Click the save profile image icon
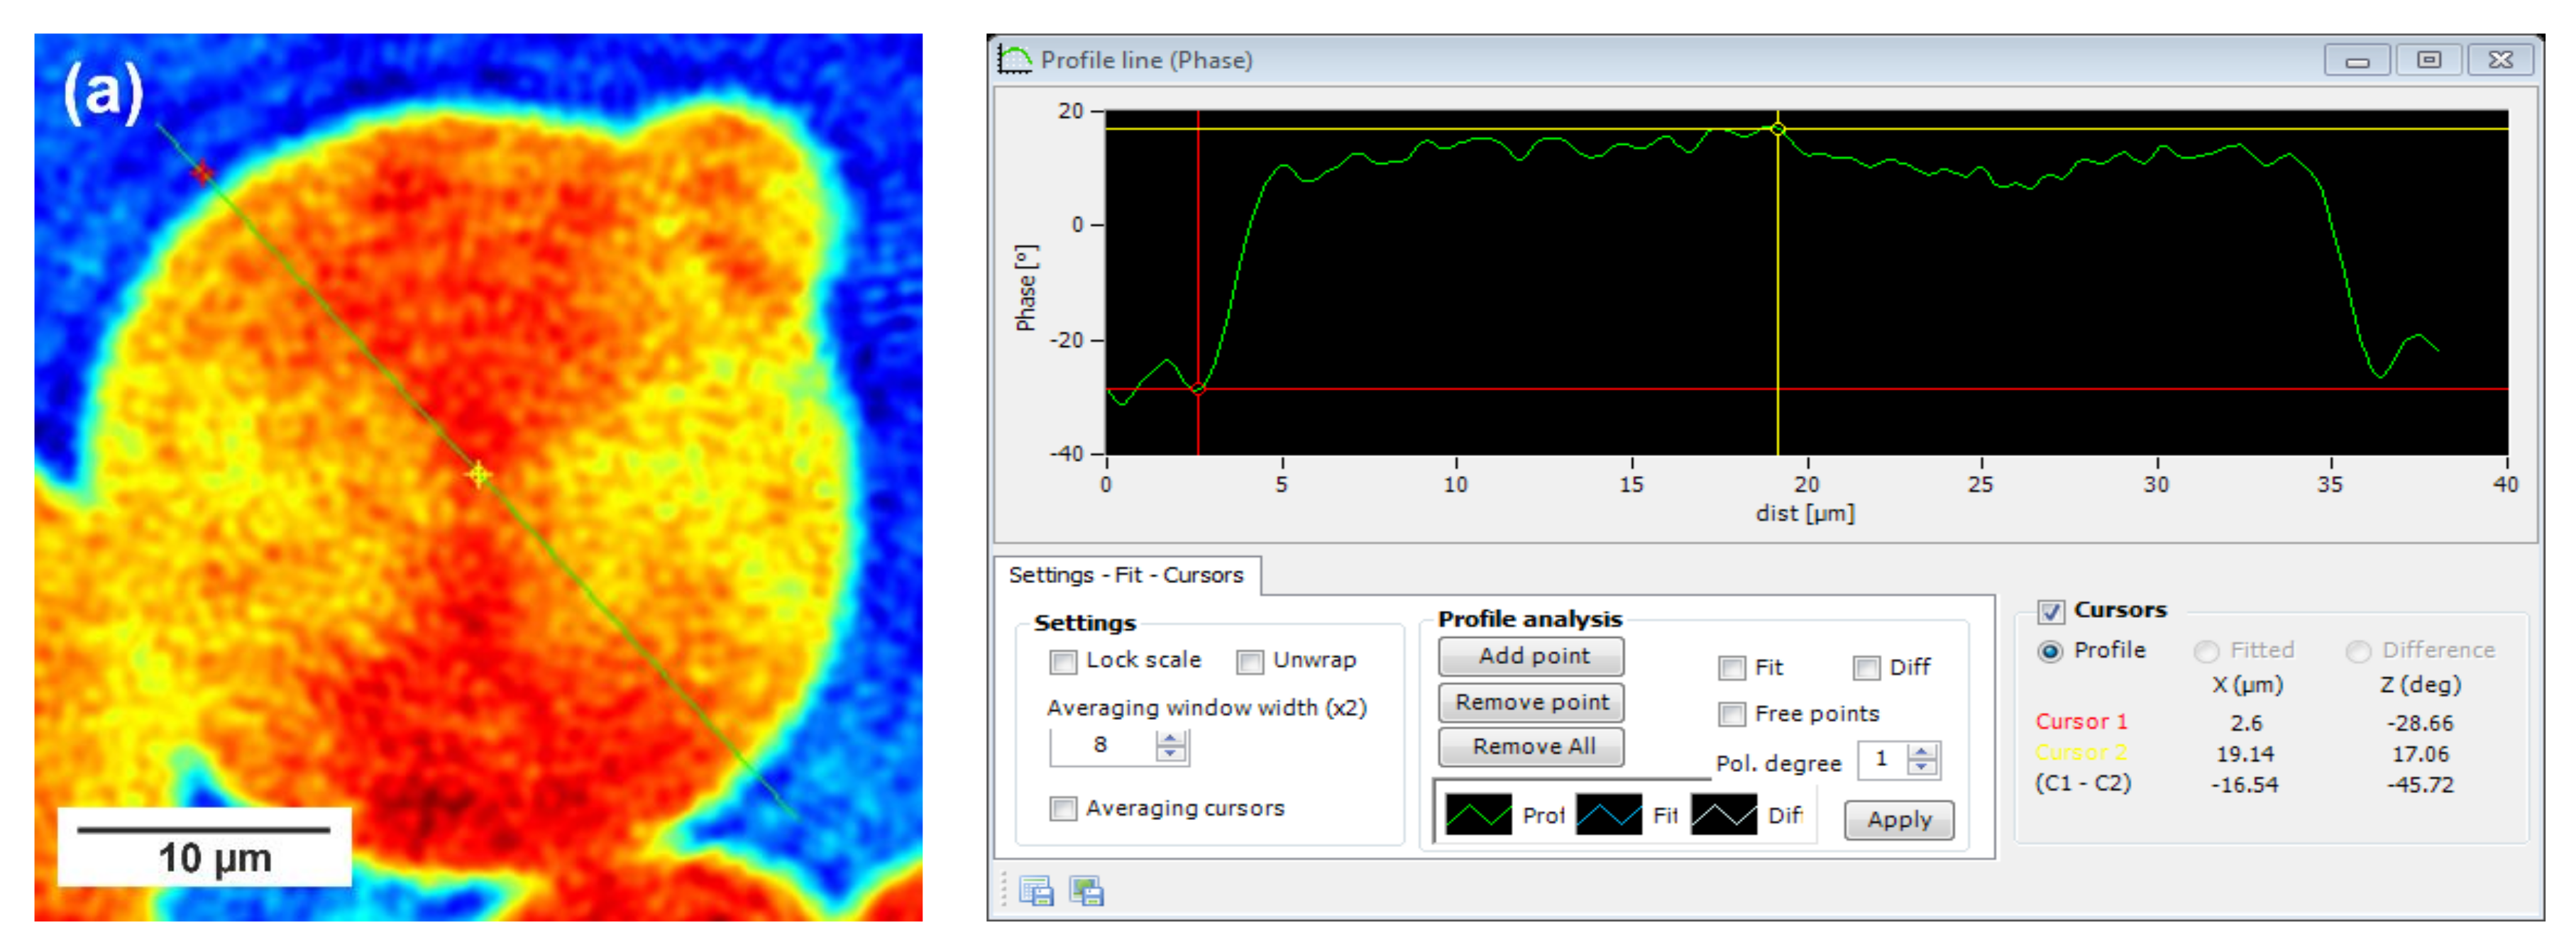 pyautogui.click(x=1086, y=890)
